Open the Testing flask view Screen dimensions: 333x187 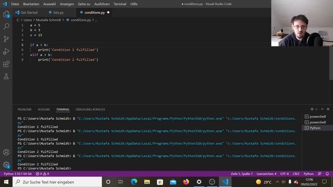6,76
